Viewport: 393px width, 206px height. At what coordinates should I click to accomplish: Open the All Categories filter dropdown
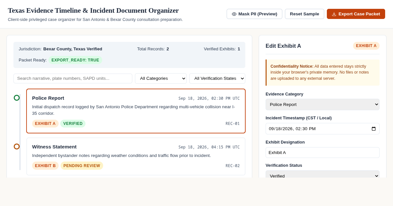[161, 78]
